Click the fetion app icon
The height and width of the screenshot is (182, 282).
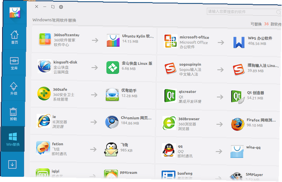[x=43, y=148]
